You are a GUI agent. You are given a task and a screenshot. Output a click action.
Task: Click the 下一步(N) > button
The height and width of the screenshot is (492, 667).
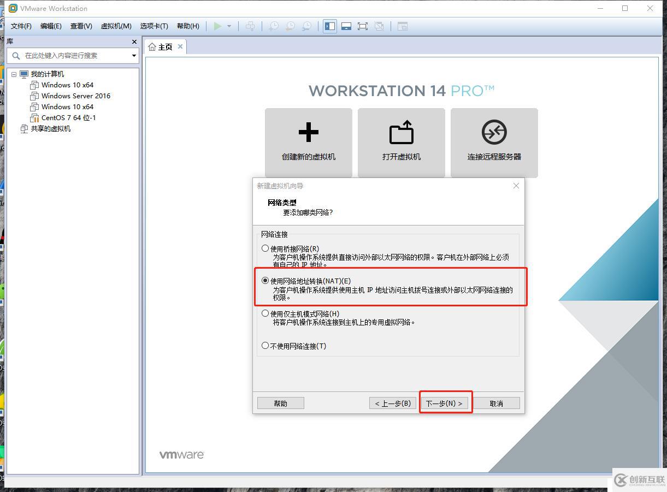click(444, 404)
